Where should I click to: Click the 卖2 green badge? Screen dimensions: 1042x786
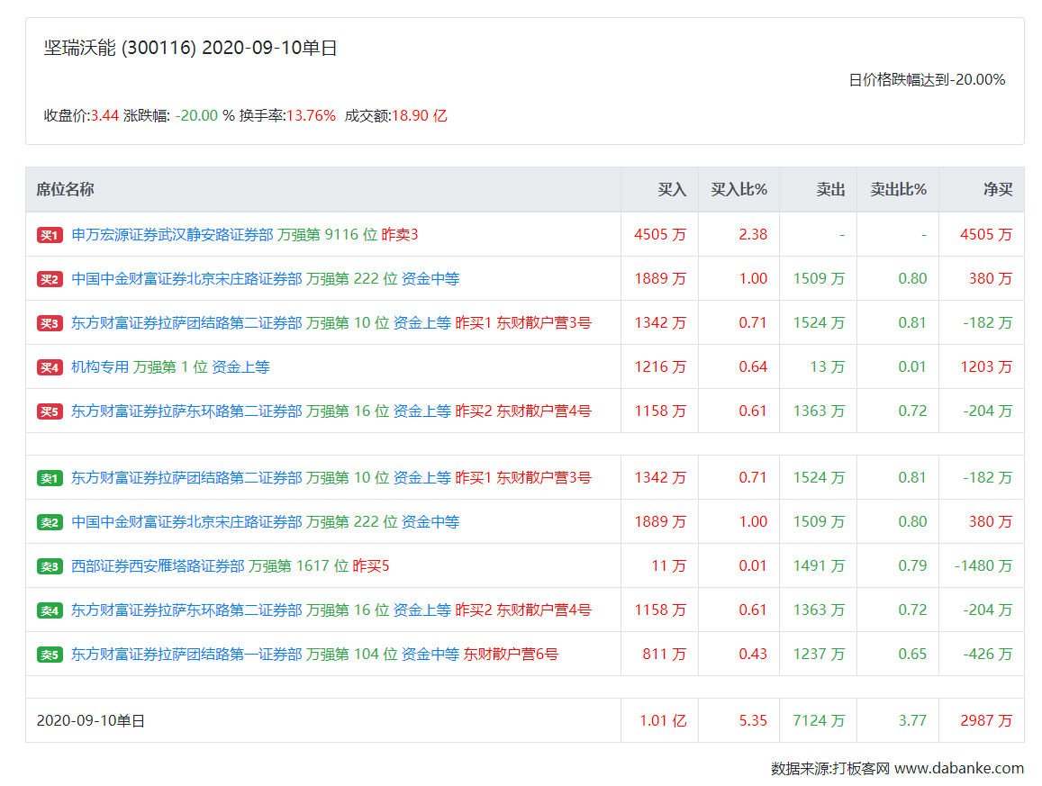[50, 522]
